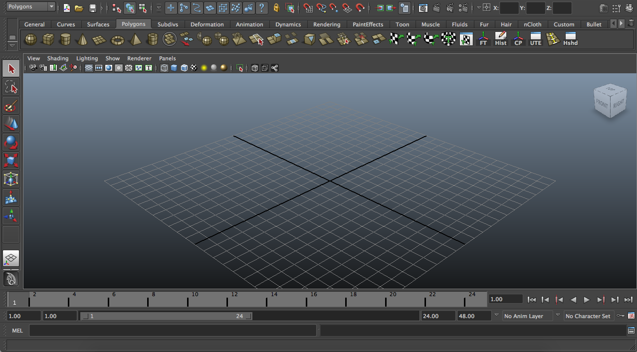637x352 pixels.
Task: Toggle snap to grids magnet
Action: (308, 8)
